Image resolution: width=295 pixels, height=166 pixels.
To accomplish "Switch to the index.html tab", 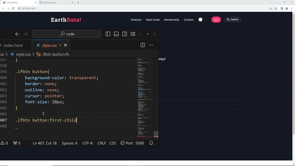I will 13,45.
